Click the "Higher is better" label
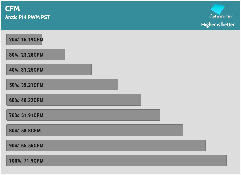This screenshot has height=175, width=241. click(x=218, y=25)
